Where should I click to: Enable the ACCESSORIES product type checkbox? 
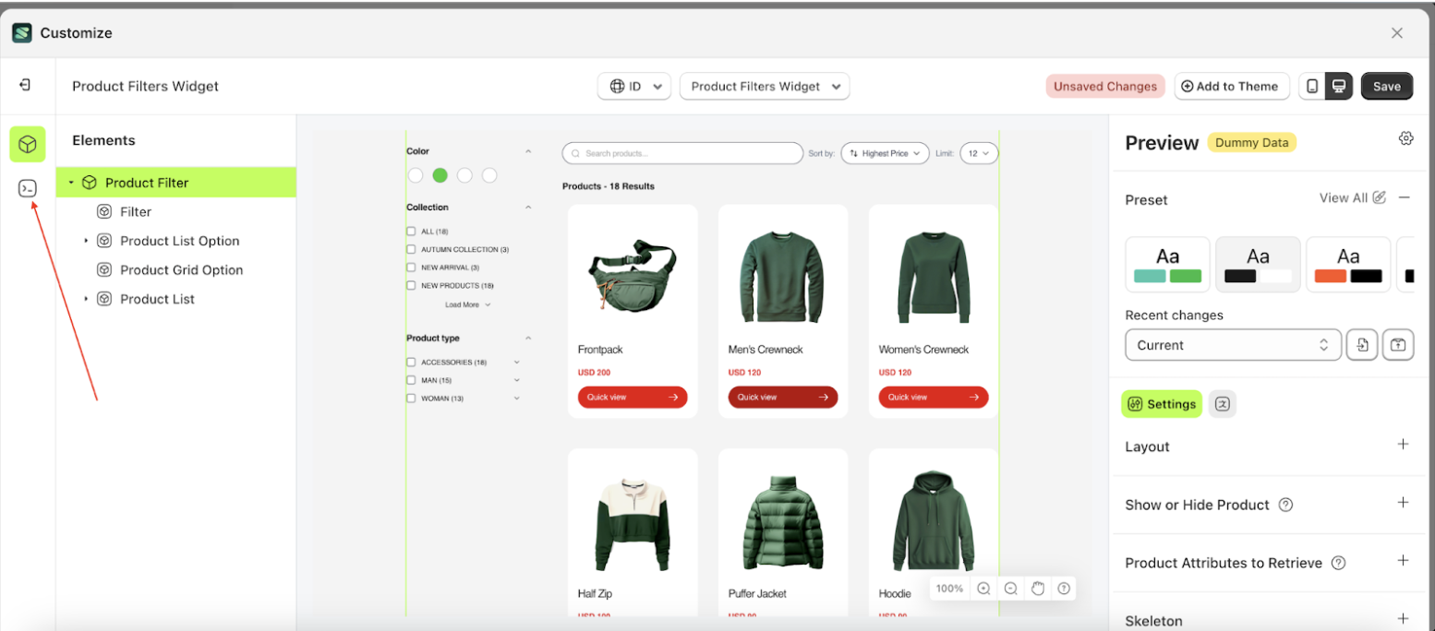click(411, 363)
